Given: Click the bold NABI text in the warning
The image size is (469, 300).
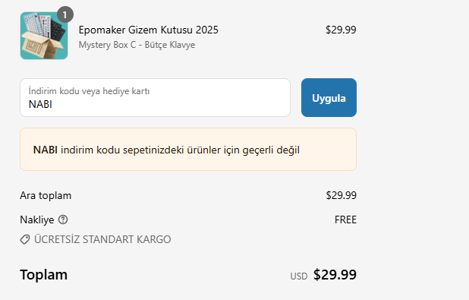Looking at the screenshot, I should pos(46,150).
